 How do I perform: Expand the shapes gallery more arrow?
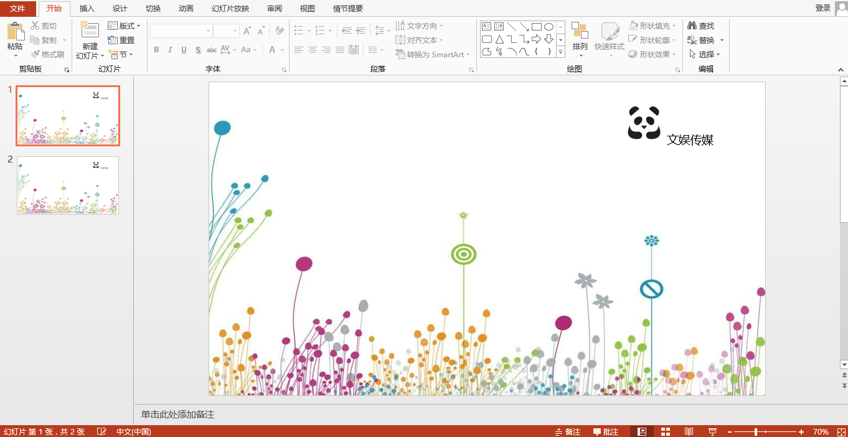(561, 52)
